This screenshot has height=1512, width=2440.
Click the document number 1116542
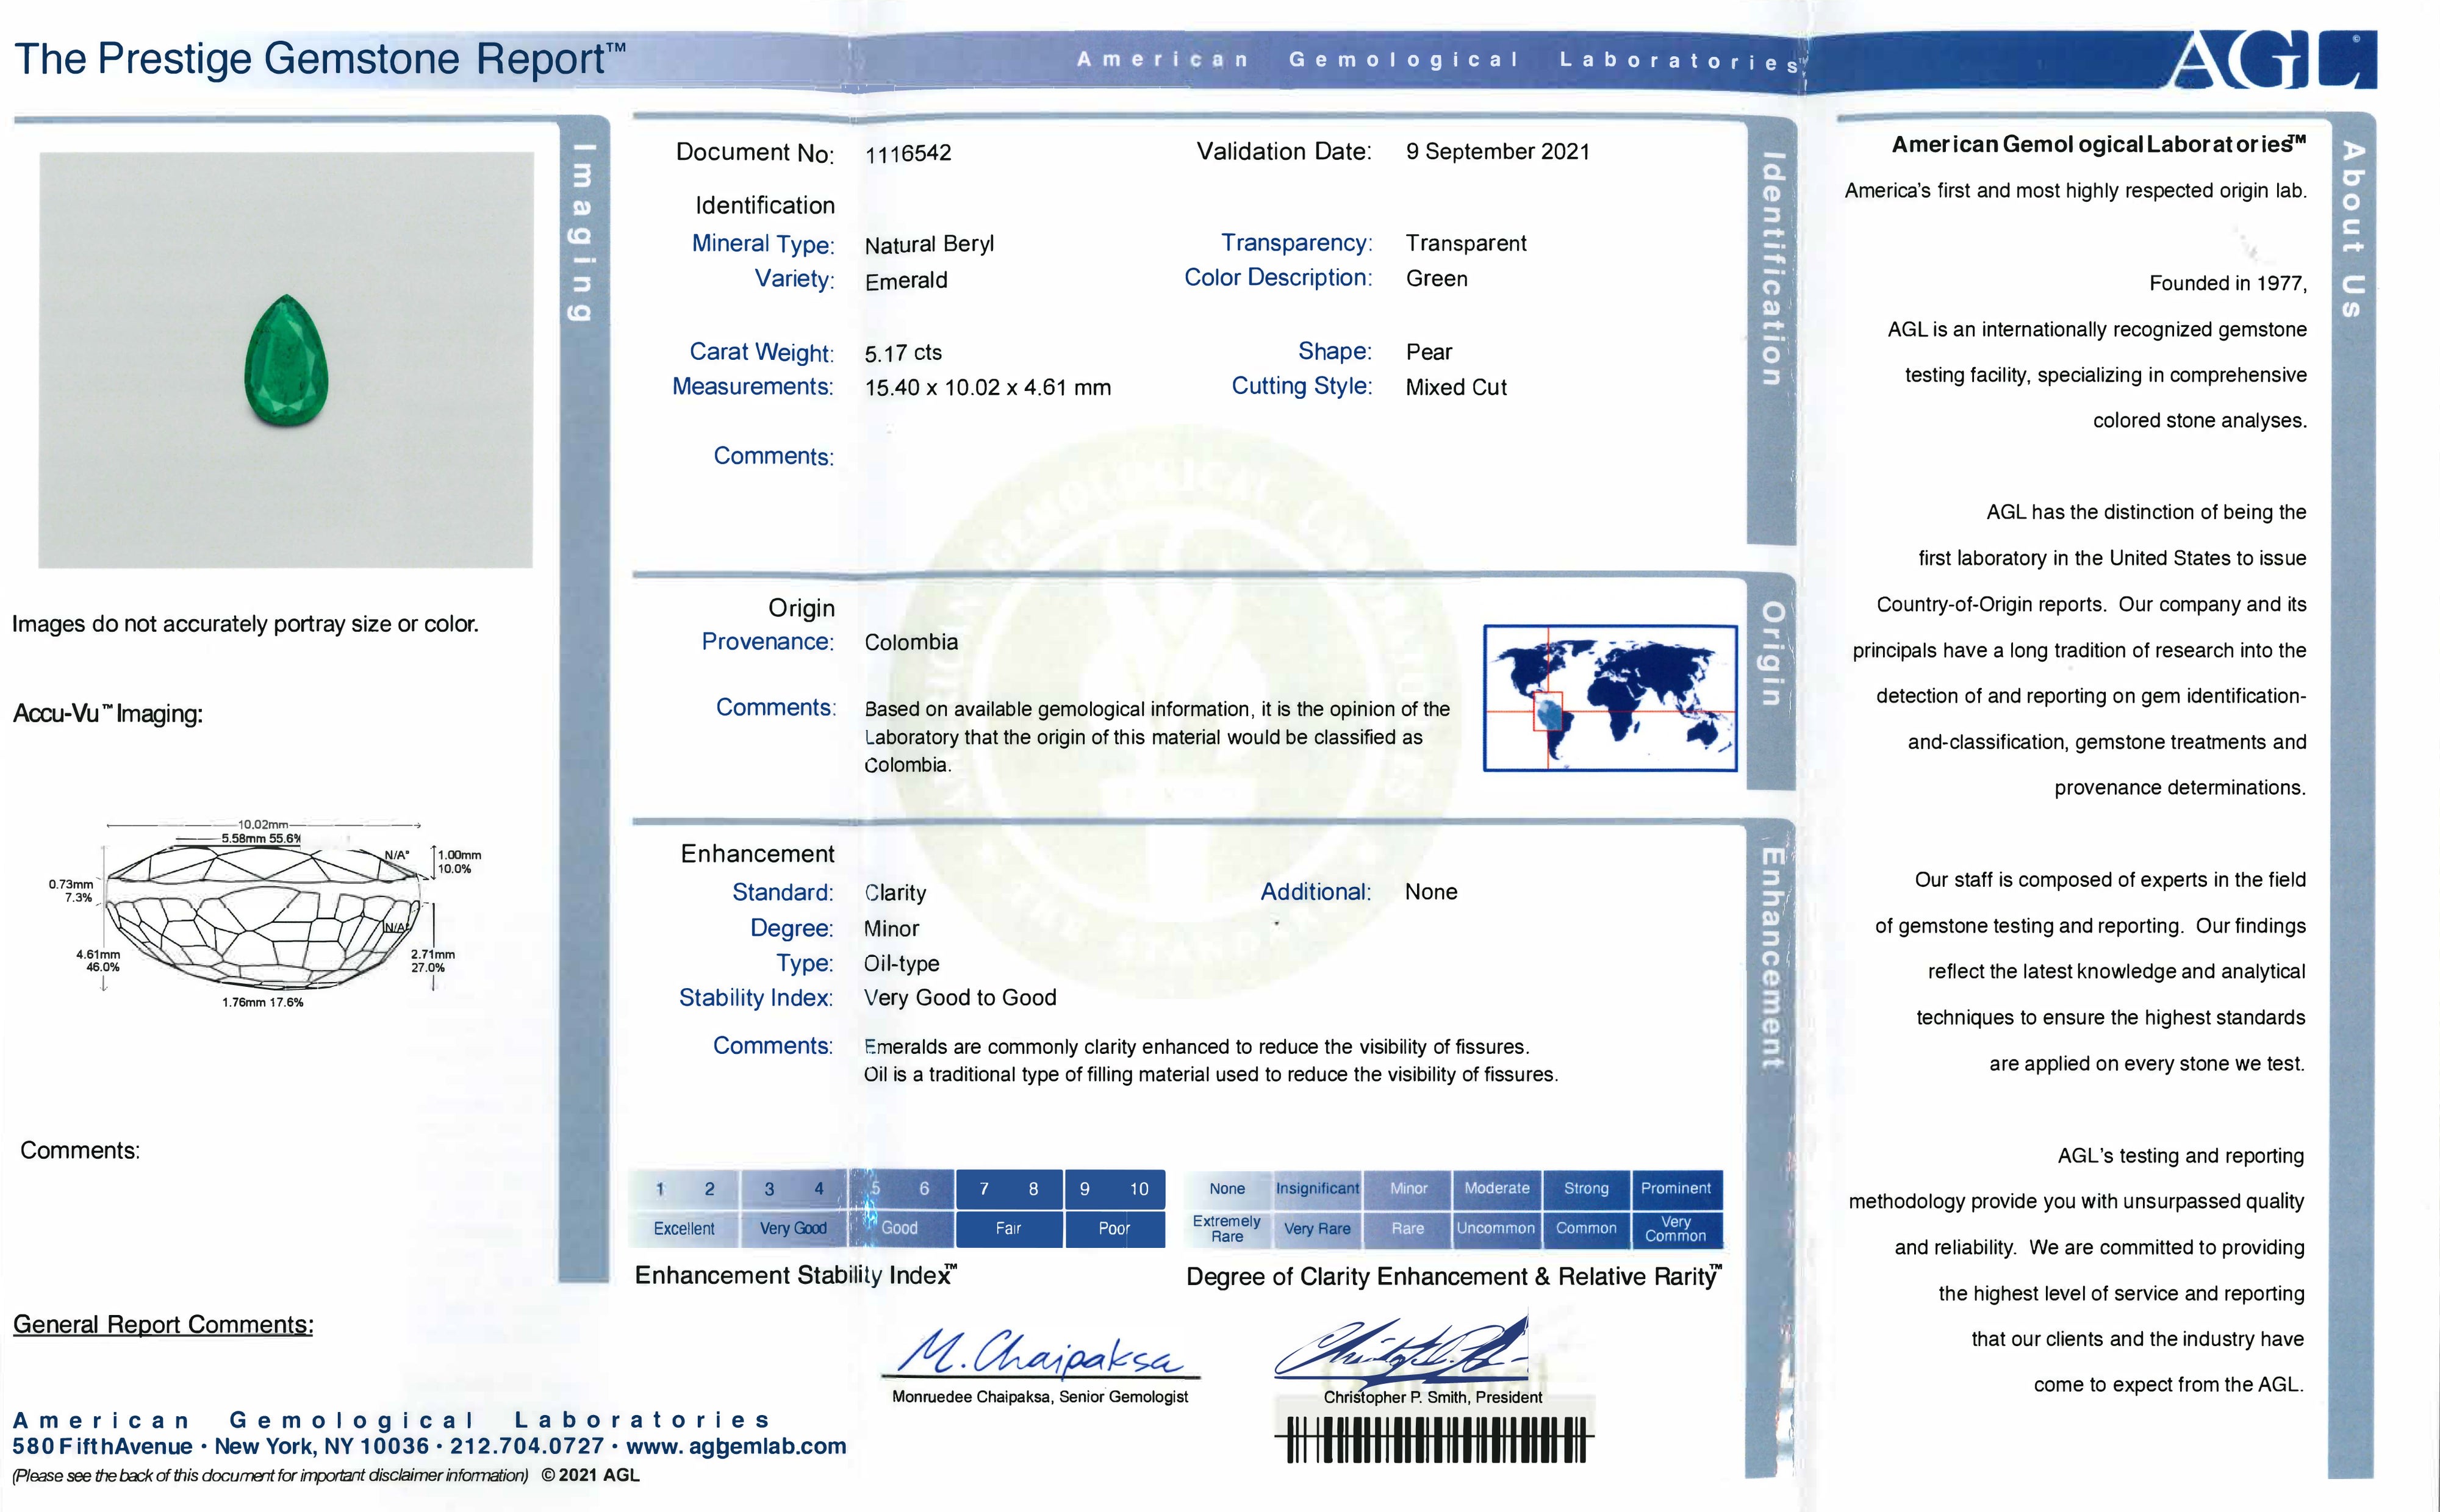pos(908,153)
